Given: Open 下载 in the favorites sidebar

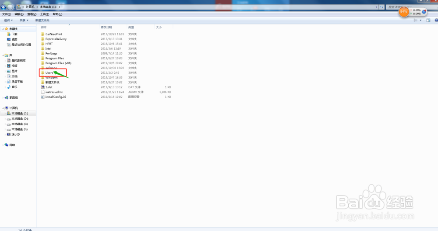Looking at the screenshot, I should (14, 34).
